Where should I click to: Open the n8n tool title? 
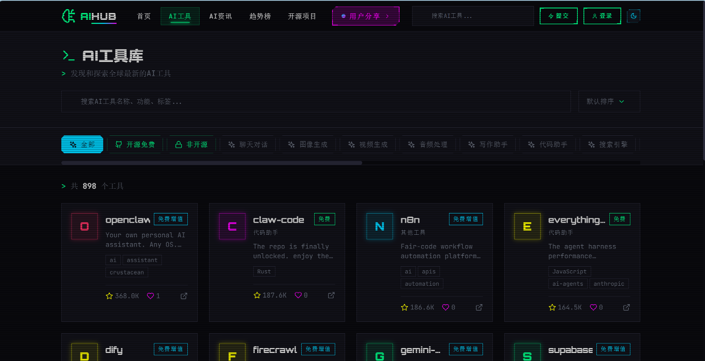click(410, 220)
